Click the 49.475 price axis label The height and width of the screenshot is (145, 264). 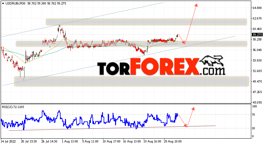pyautogui.click(x=257, y=82)
